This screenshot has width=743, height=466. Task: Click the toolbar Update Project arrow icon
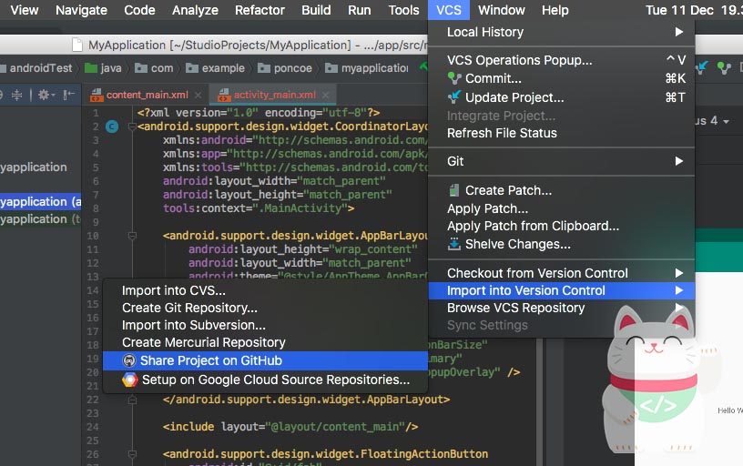(702, 68)
